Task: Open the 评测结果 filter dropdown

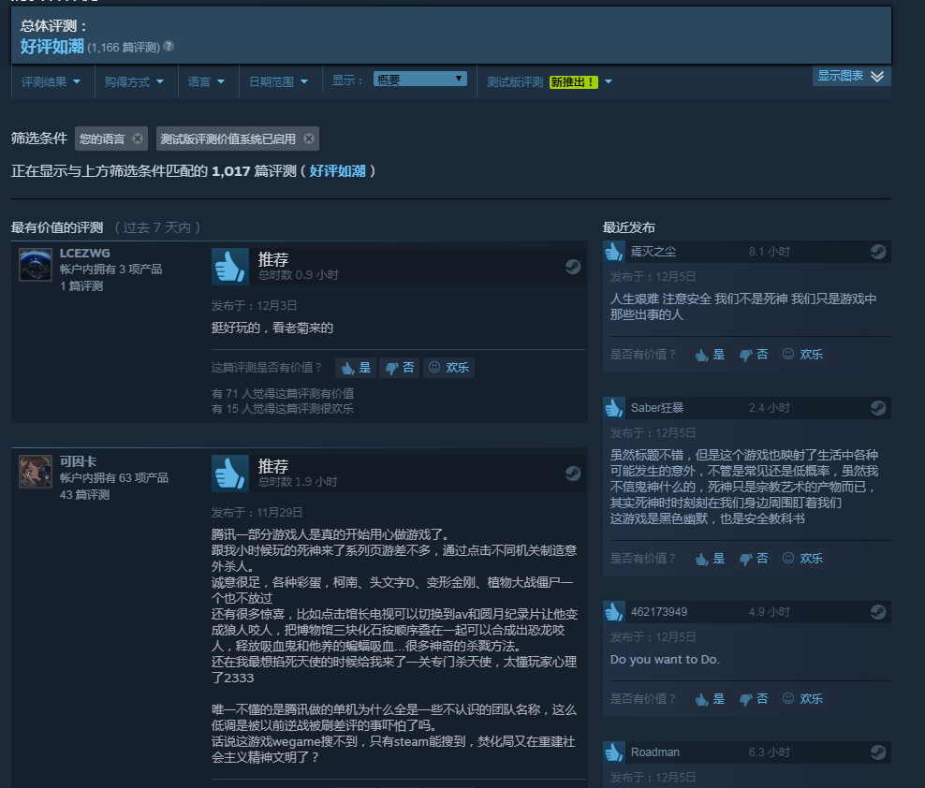Action: click(51, 82)
